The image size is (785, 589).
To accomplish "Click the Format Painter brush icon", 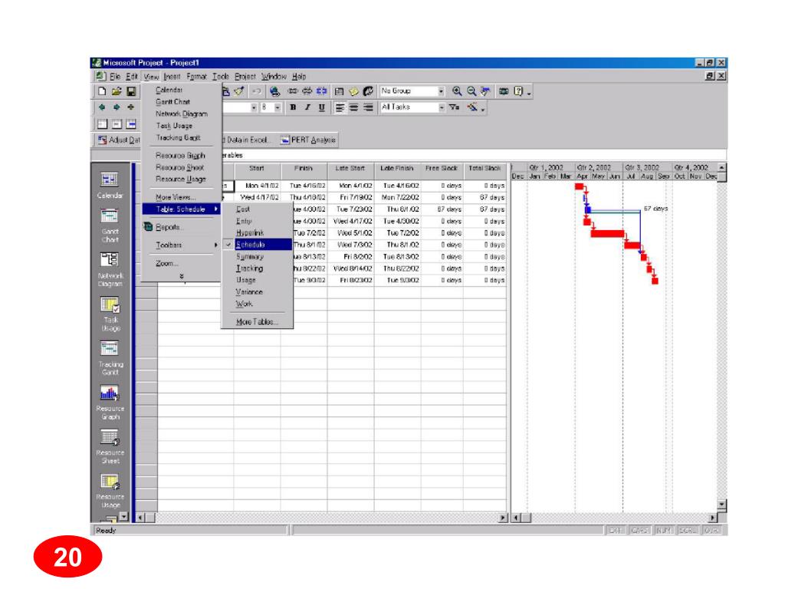I will pyautogui.click(x=239, y=91).
